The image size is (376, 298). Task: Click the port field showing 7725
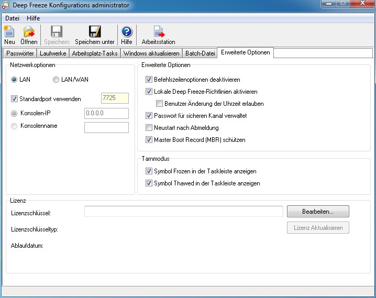click(115, 98)
